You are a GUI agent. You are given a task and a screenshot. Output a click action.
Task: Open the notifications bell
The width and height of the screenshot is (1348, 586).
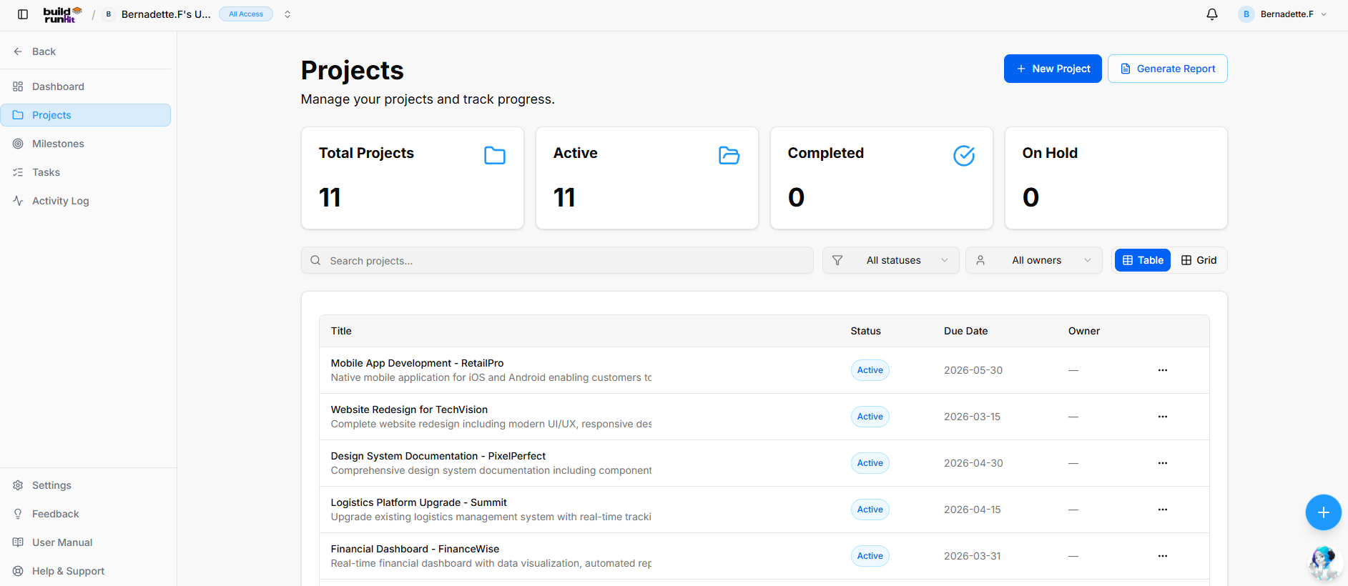pos(1211,14)
